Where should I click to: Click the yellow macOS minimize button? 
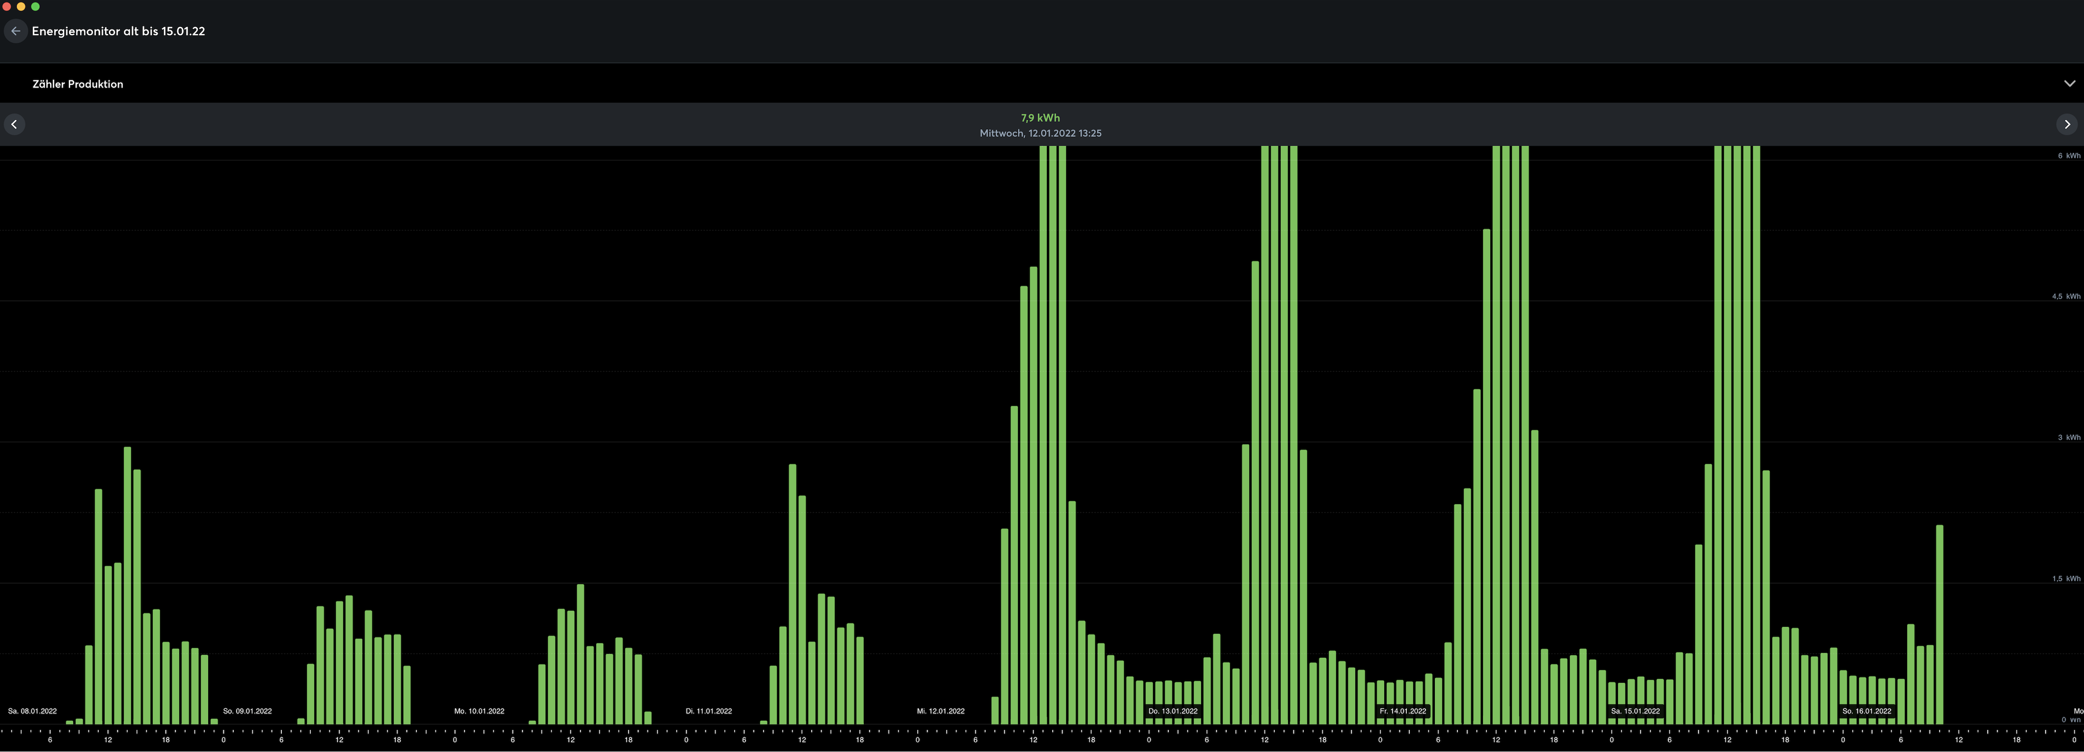coord(21,6)
